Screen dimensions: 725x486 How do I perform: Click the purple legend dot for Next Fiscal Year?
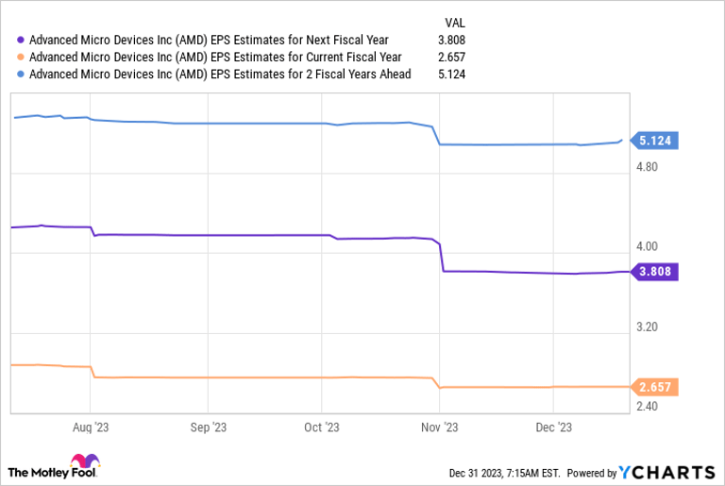[x=21, y=40]
